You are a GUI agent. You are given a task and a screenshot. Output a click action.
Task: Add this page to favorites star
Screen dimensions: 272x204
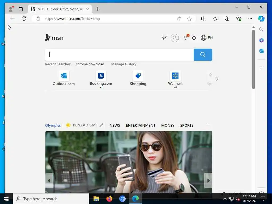tap(189, 19)
